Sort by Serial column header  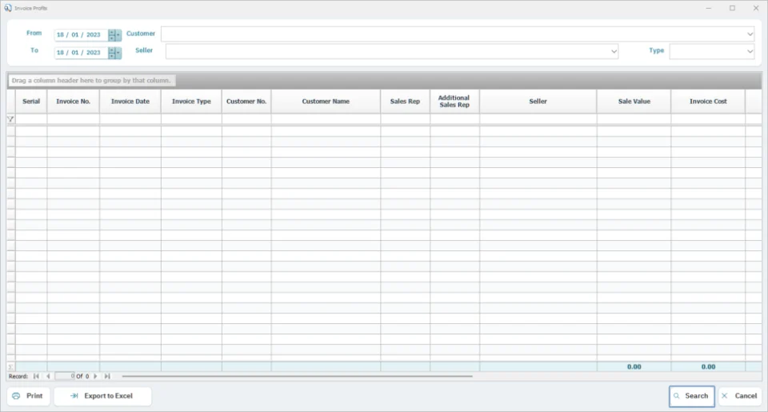pyautogui.click(x=31, y=102)
